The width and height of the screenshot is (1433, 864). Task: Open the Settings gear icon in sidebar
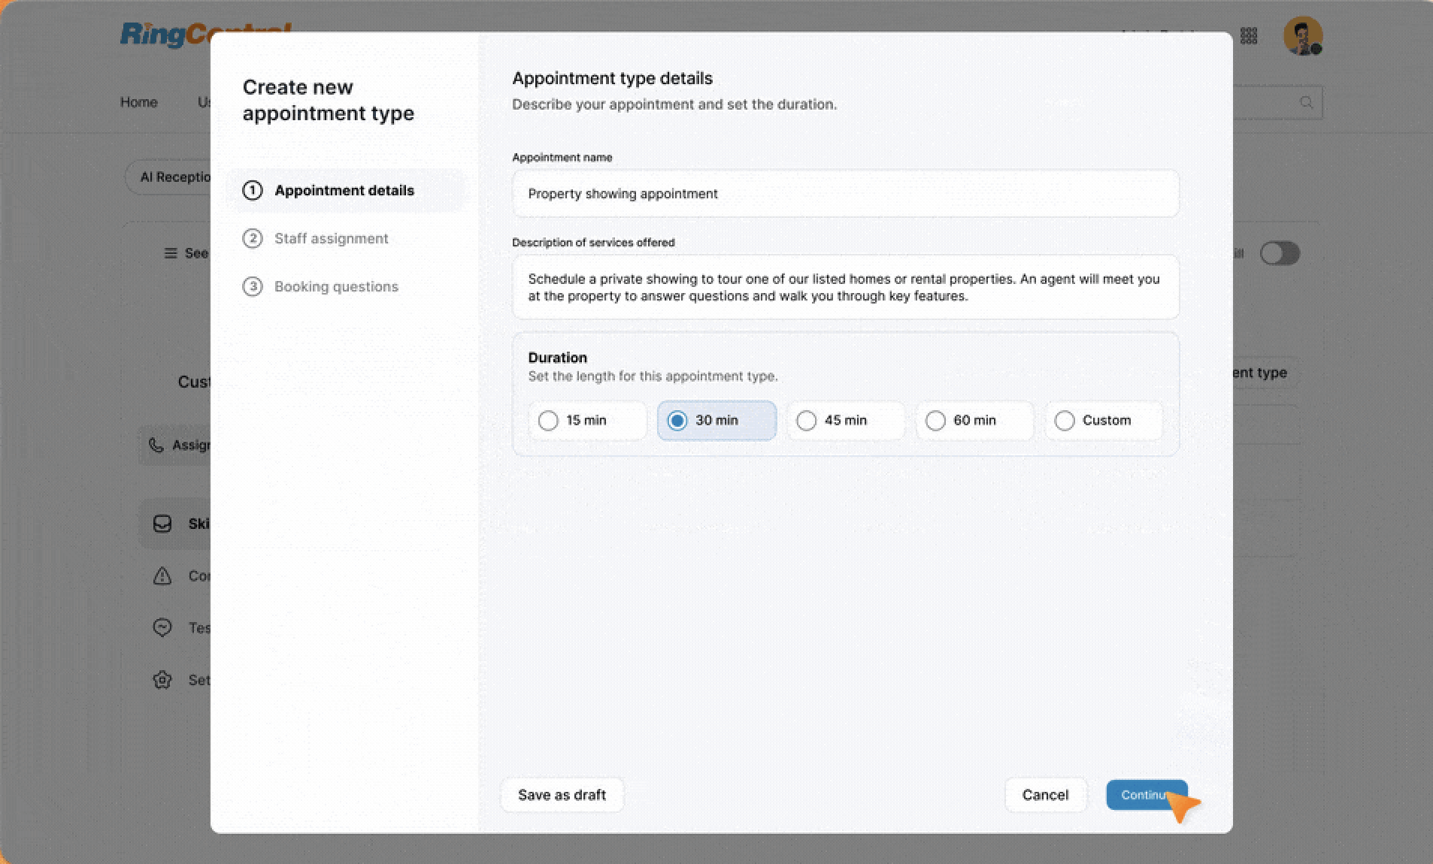162,680
